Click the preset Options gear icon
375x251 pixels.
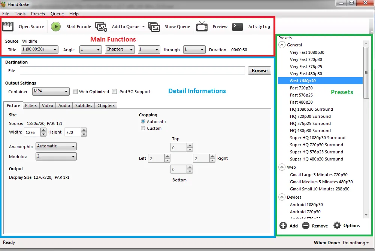click(x=337, y=226)
